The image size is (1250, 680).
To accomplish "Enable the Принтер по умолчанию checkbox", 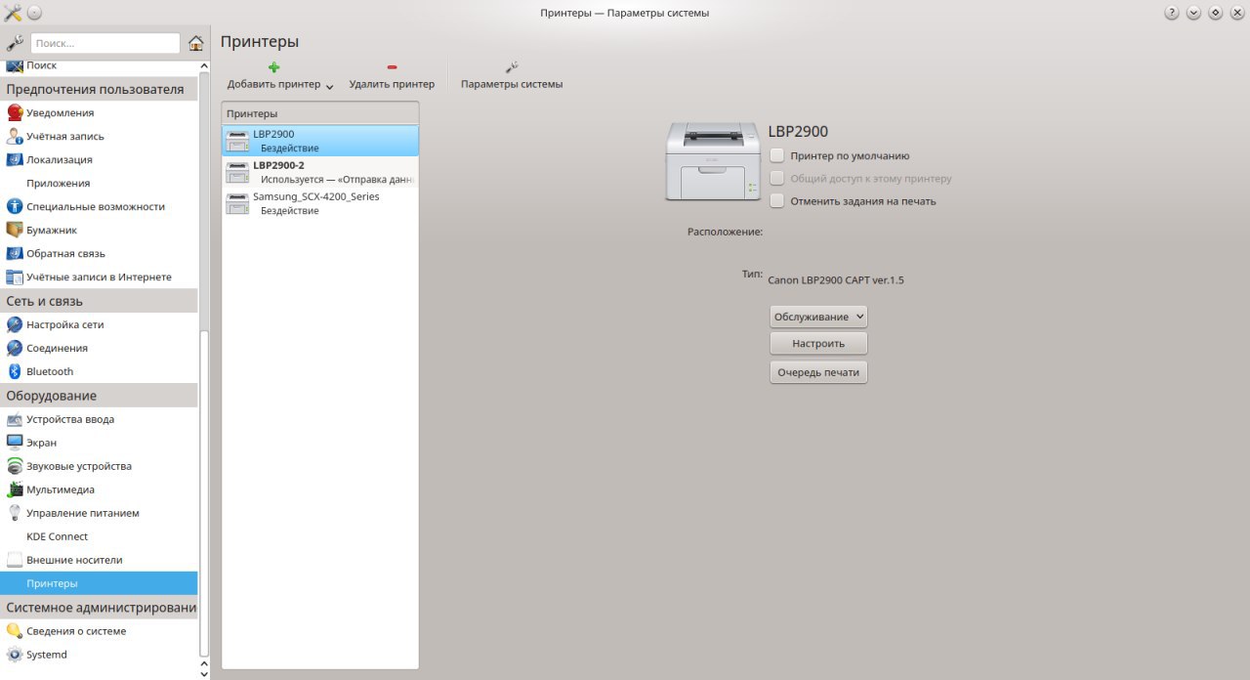I will [776, 155].
